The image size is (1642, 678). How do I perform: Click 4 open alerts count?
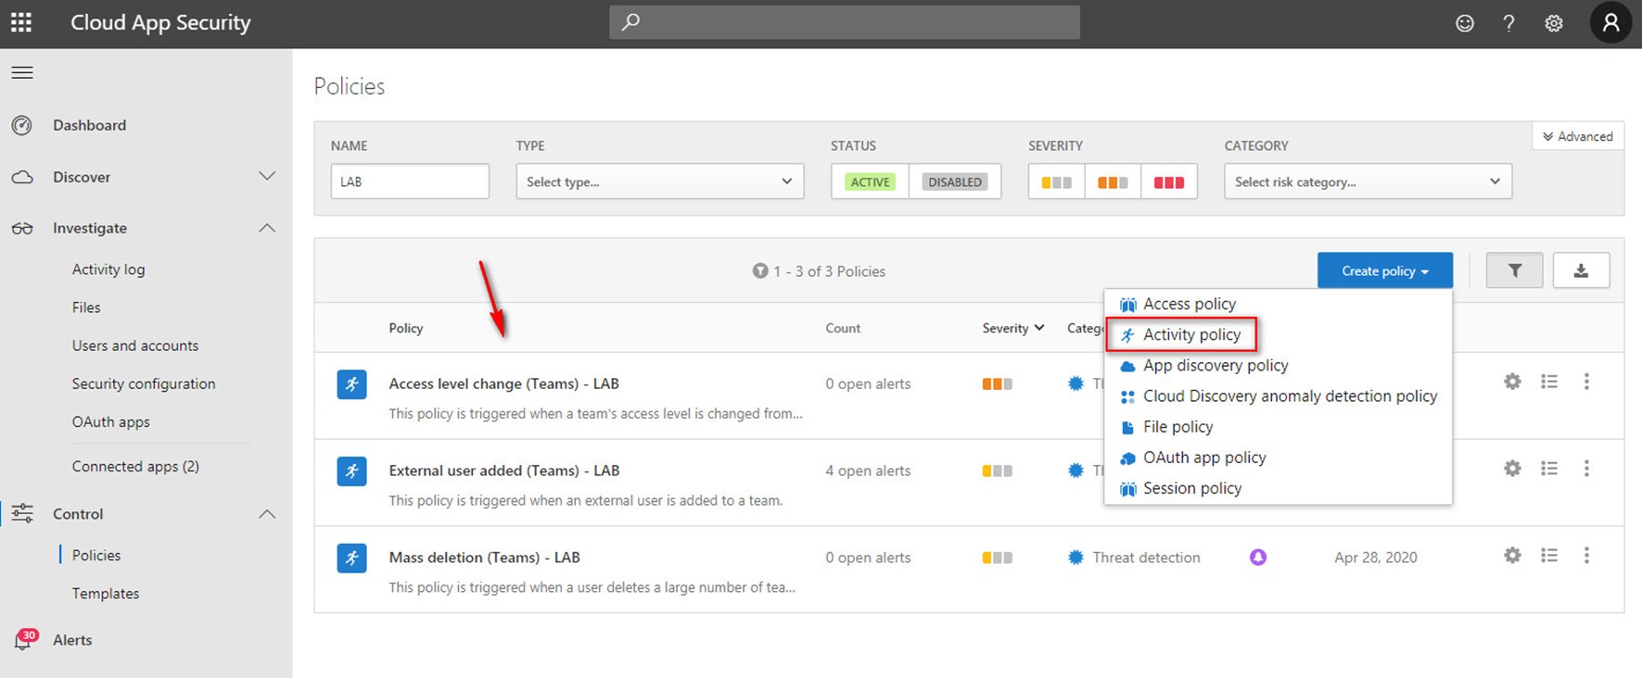868,471
